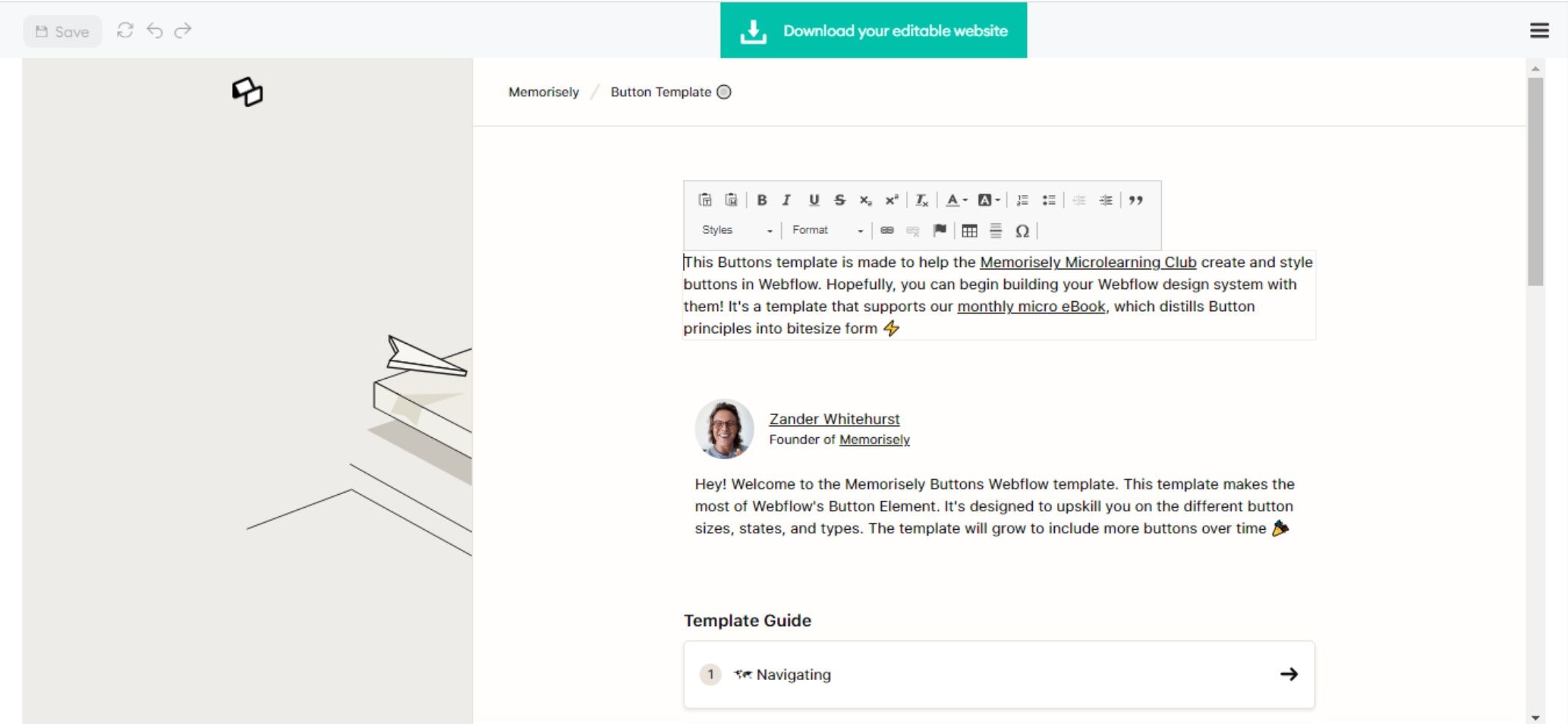Click the circle icon beside Button Template
Image resolution: width=1568 pixels, height=724 pixels.
724,92
